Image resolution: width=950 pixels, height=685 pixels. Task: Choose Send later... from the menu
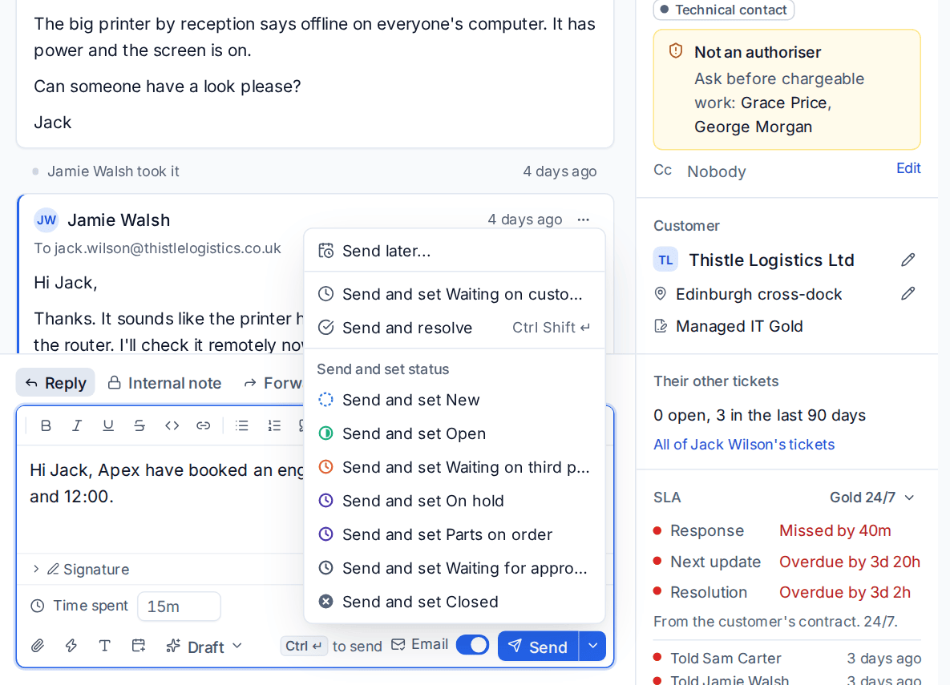pos(455,251)
